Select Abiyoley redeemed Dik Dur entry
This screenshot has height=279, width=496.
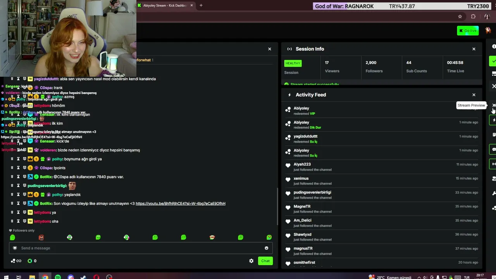[x=382, y=124]
